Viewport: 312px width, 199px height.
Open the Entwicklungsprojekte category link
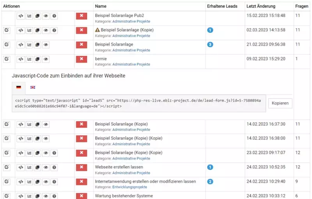coord(130,187)
